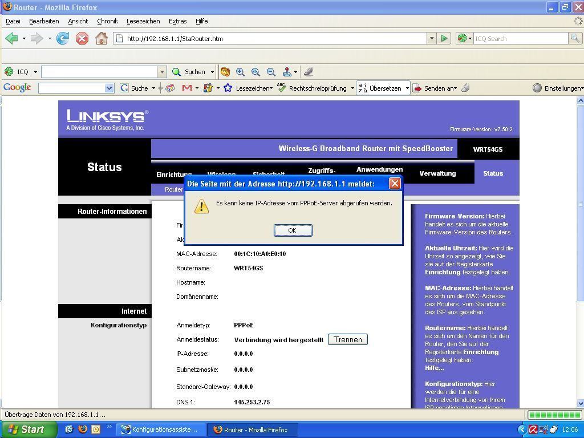Click the ICQ flower icon in the ICQ toolbar
Viewport: 584px width, 438px height.
coord(9,71)
